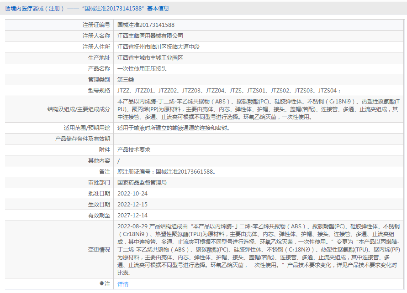Select approval date 2022-10-24
Screen dimensions: 407x293
point(132,194)
